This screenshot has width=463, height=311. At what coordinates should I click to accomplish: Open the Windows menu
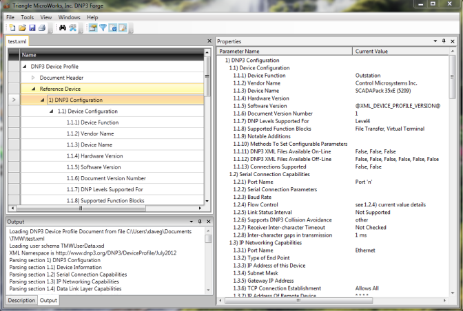pyautogui.click(x=69, y=17)
